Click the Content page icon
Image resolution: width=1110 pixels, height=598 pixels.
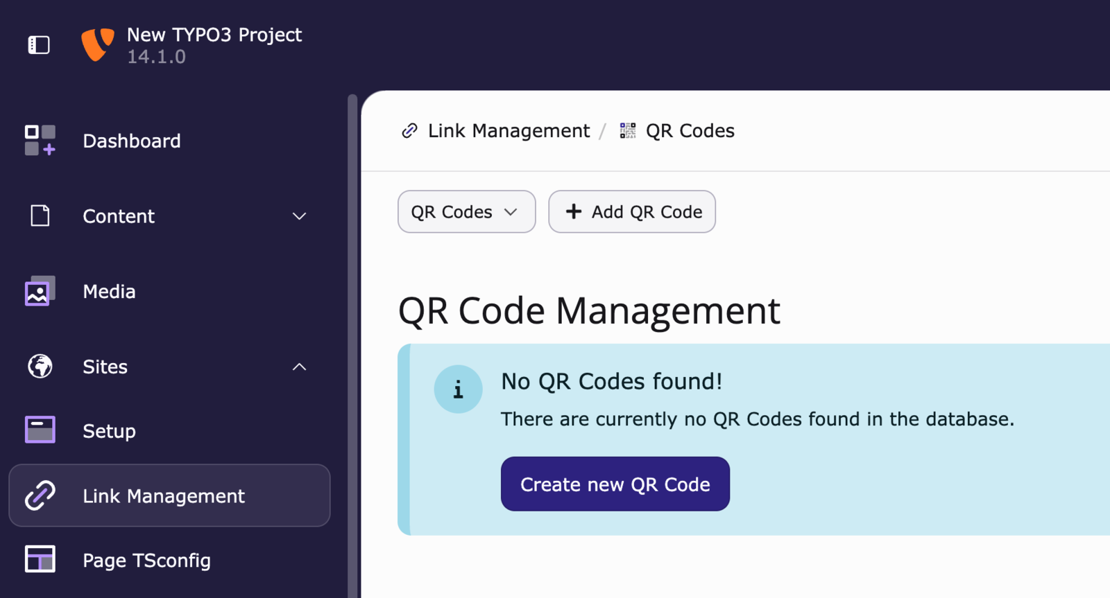40,216
